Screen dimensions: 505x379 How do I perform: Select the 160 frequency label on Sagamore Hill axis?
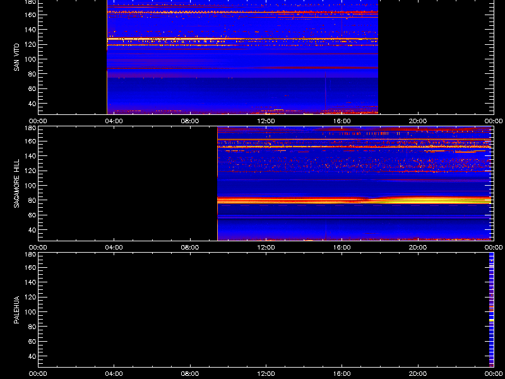[x=30, y=141]
